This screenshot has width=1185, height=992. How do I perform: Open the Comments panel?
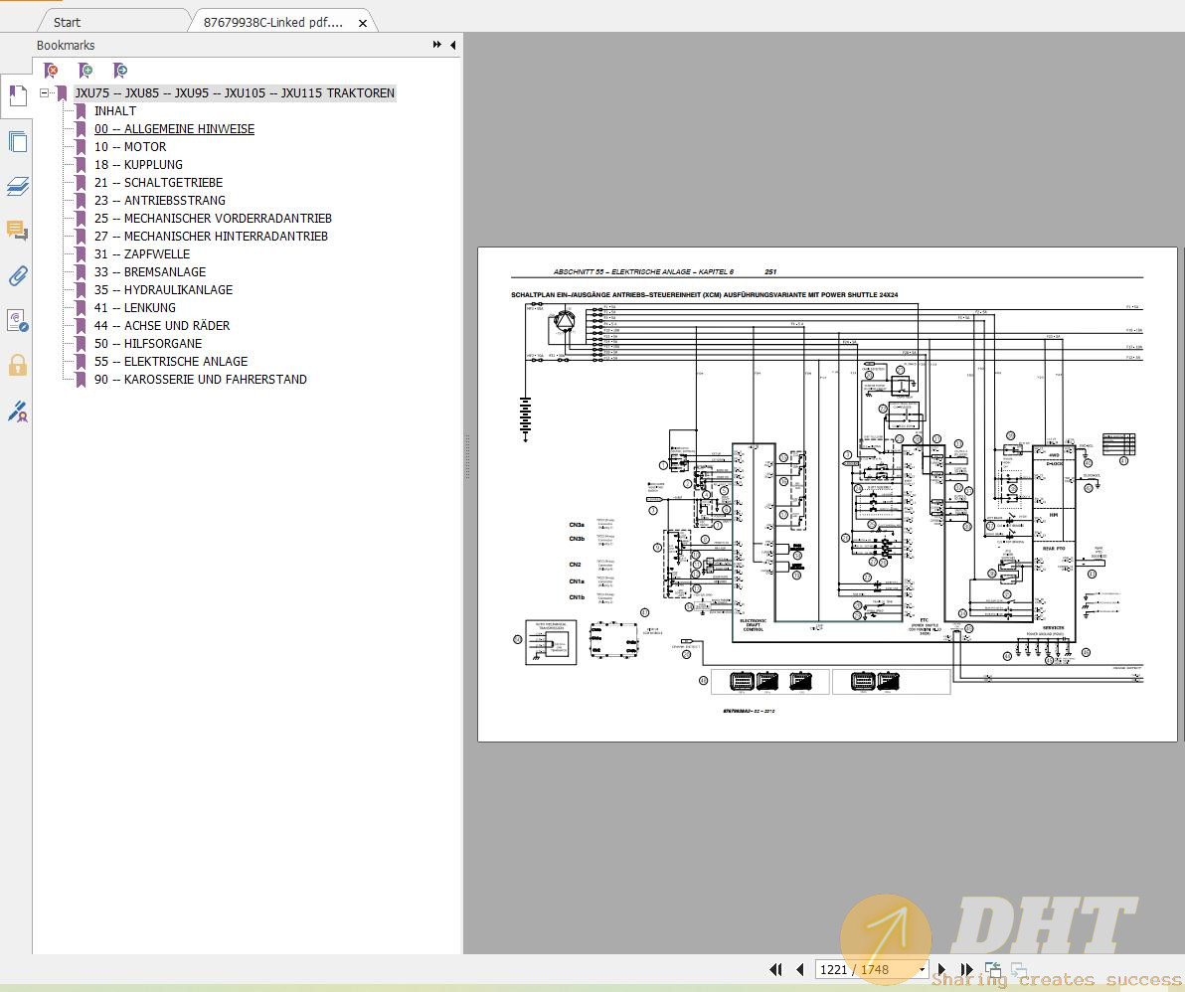pos(18,231)
